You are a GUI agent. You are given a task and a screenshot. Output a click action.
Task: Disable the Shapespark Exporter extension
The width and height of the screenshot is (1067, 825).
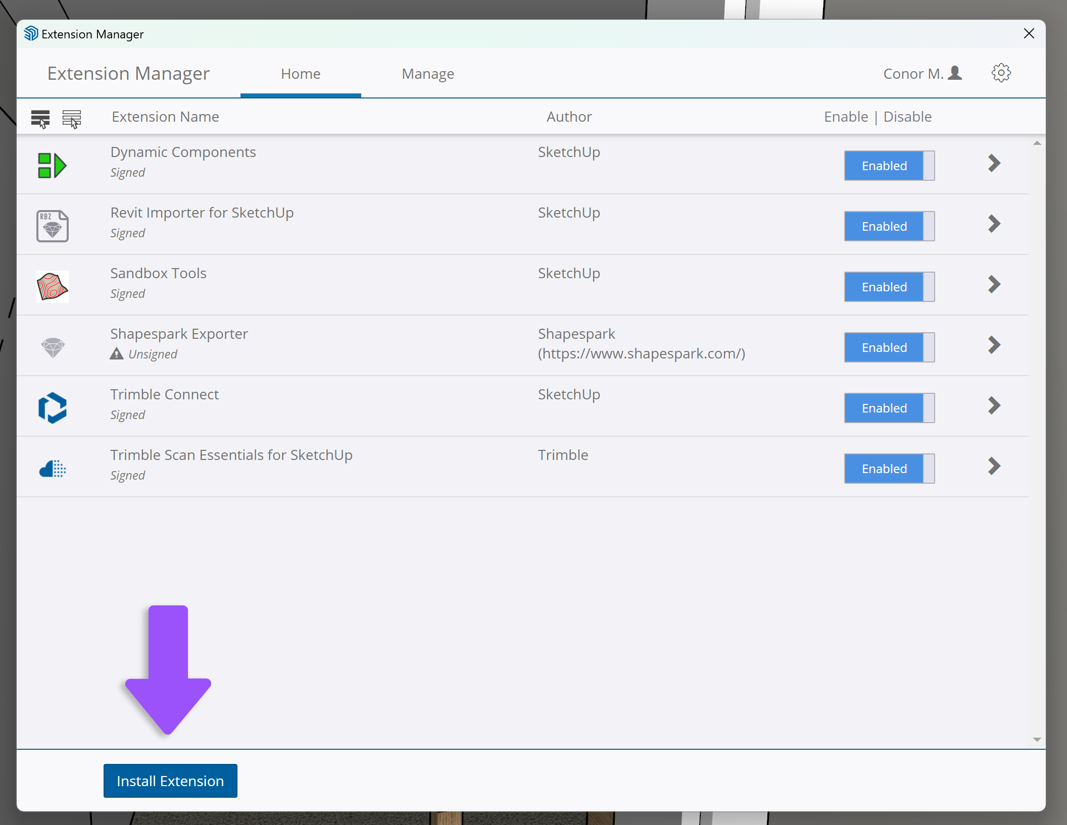[x=889, y=347]
